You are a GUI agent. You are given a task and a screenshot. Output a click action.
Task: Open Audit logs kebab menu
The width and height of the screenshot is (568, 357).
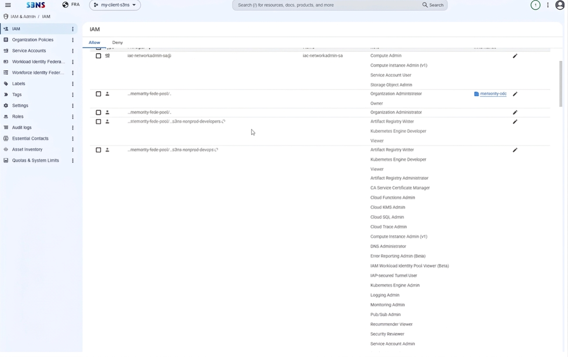pyautogui.click(x=73, y=127)
